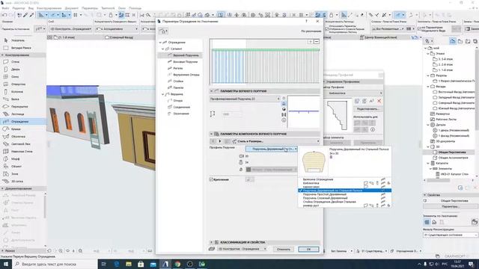This screenshot has width=479, height=269.
Task: Select Внутренние Опоры in the railing tree
Action: pyautogui.click(x=186, y=75)
